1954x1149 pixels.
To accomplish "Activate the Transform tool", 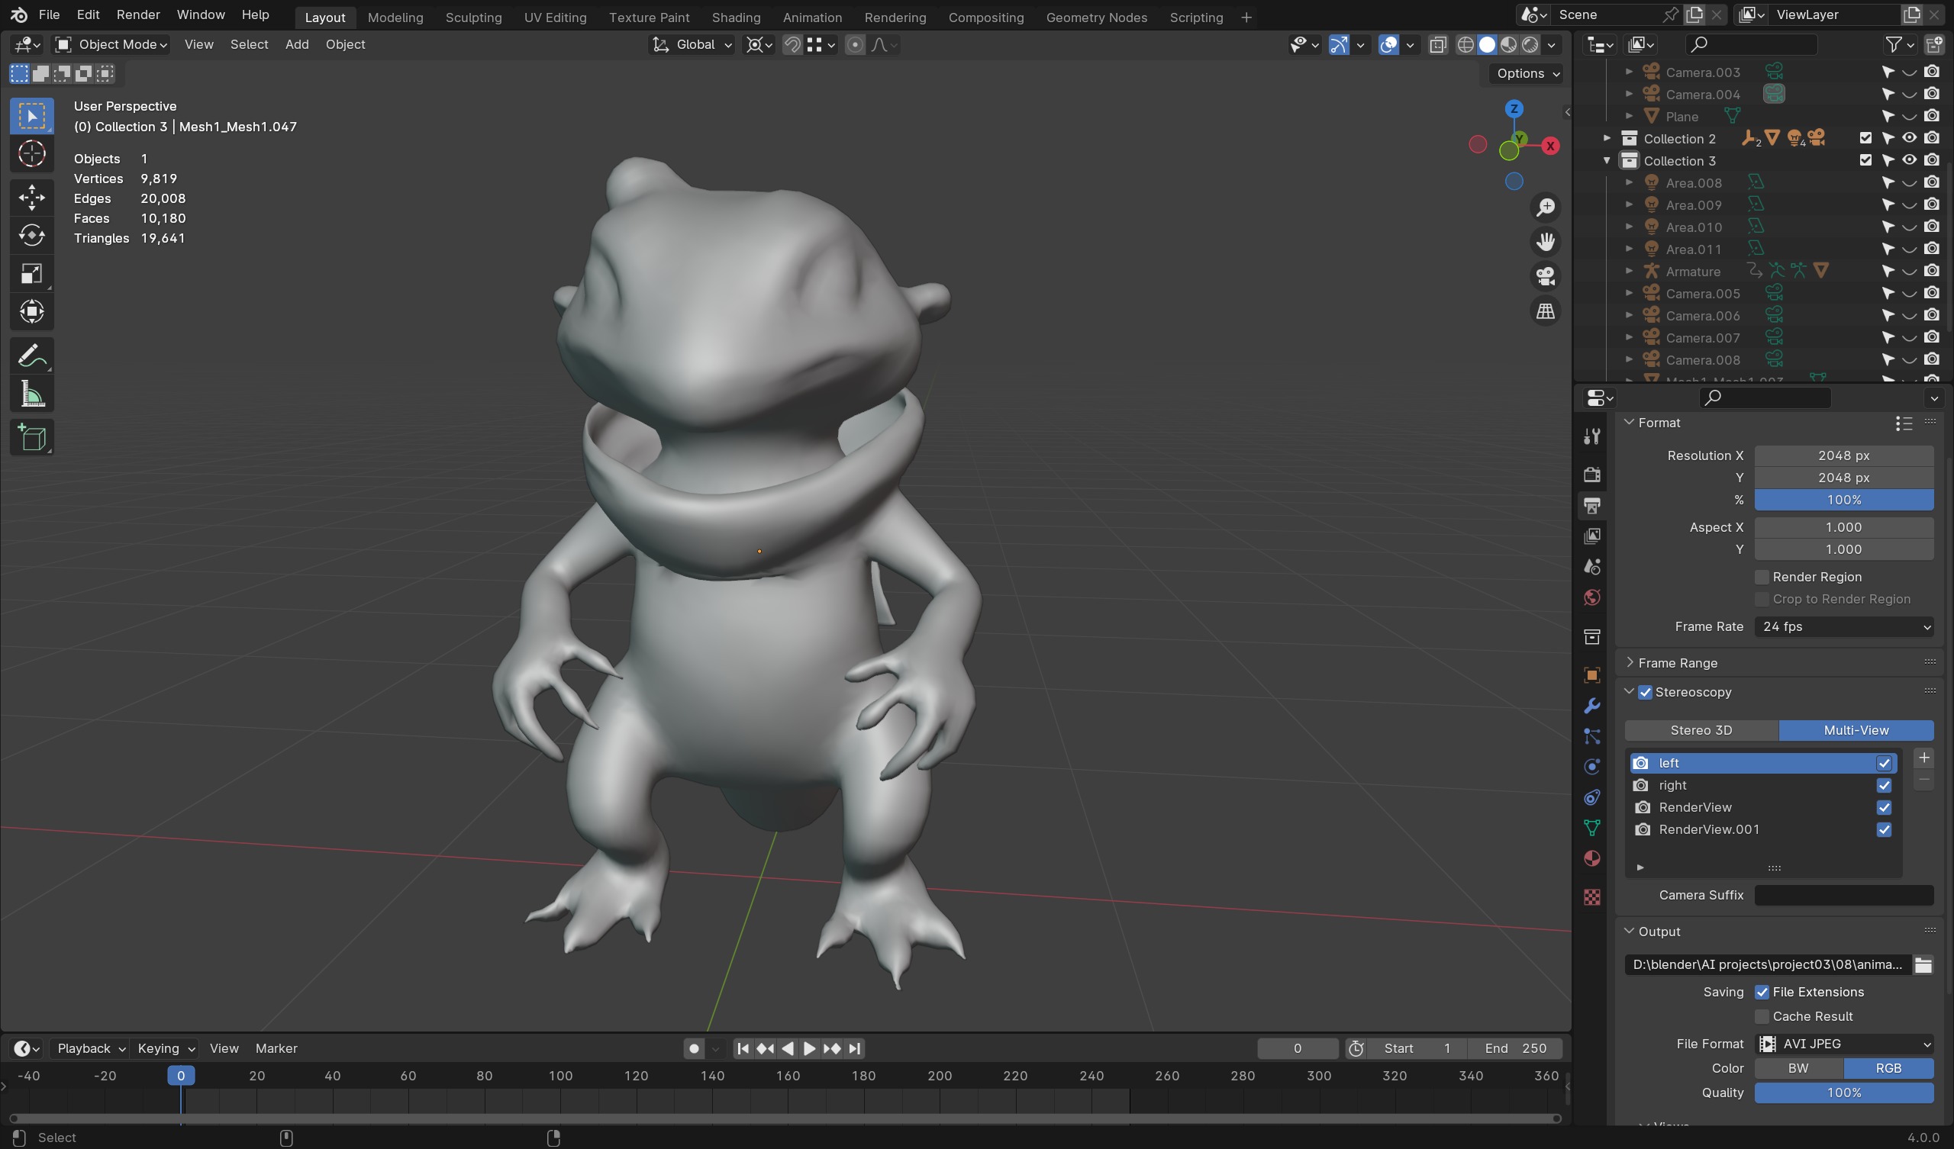I will [x=32, y=312].
